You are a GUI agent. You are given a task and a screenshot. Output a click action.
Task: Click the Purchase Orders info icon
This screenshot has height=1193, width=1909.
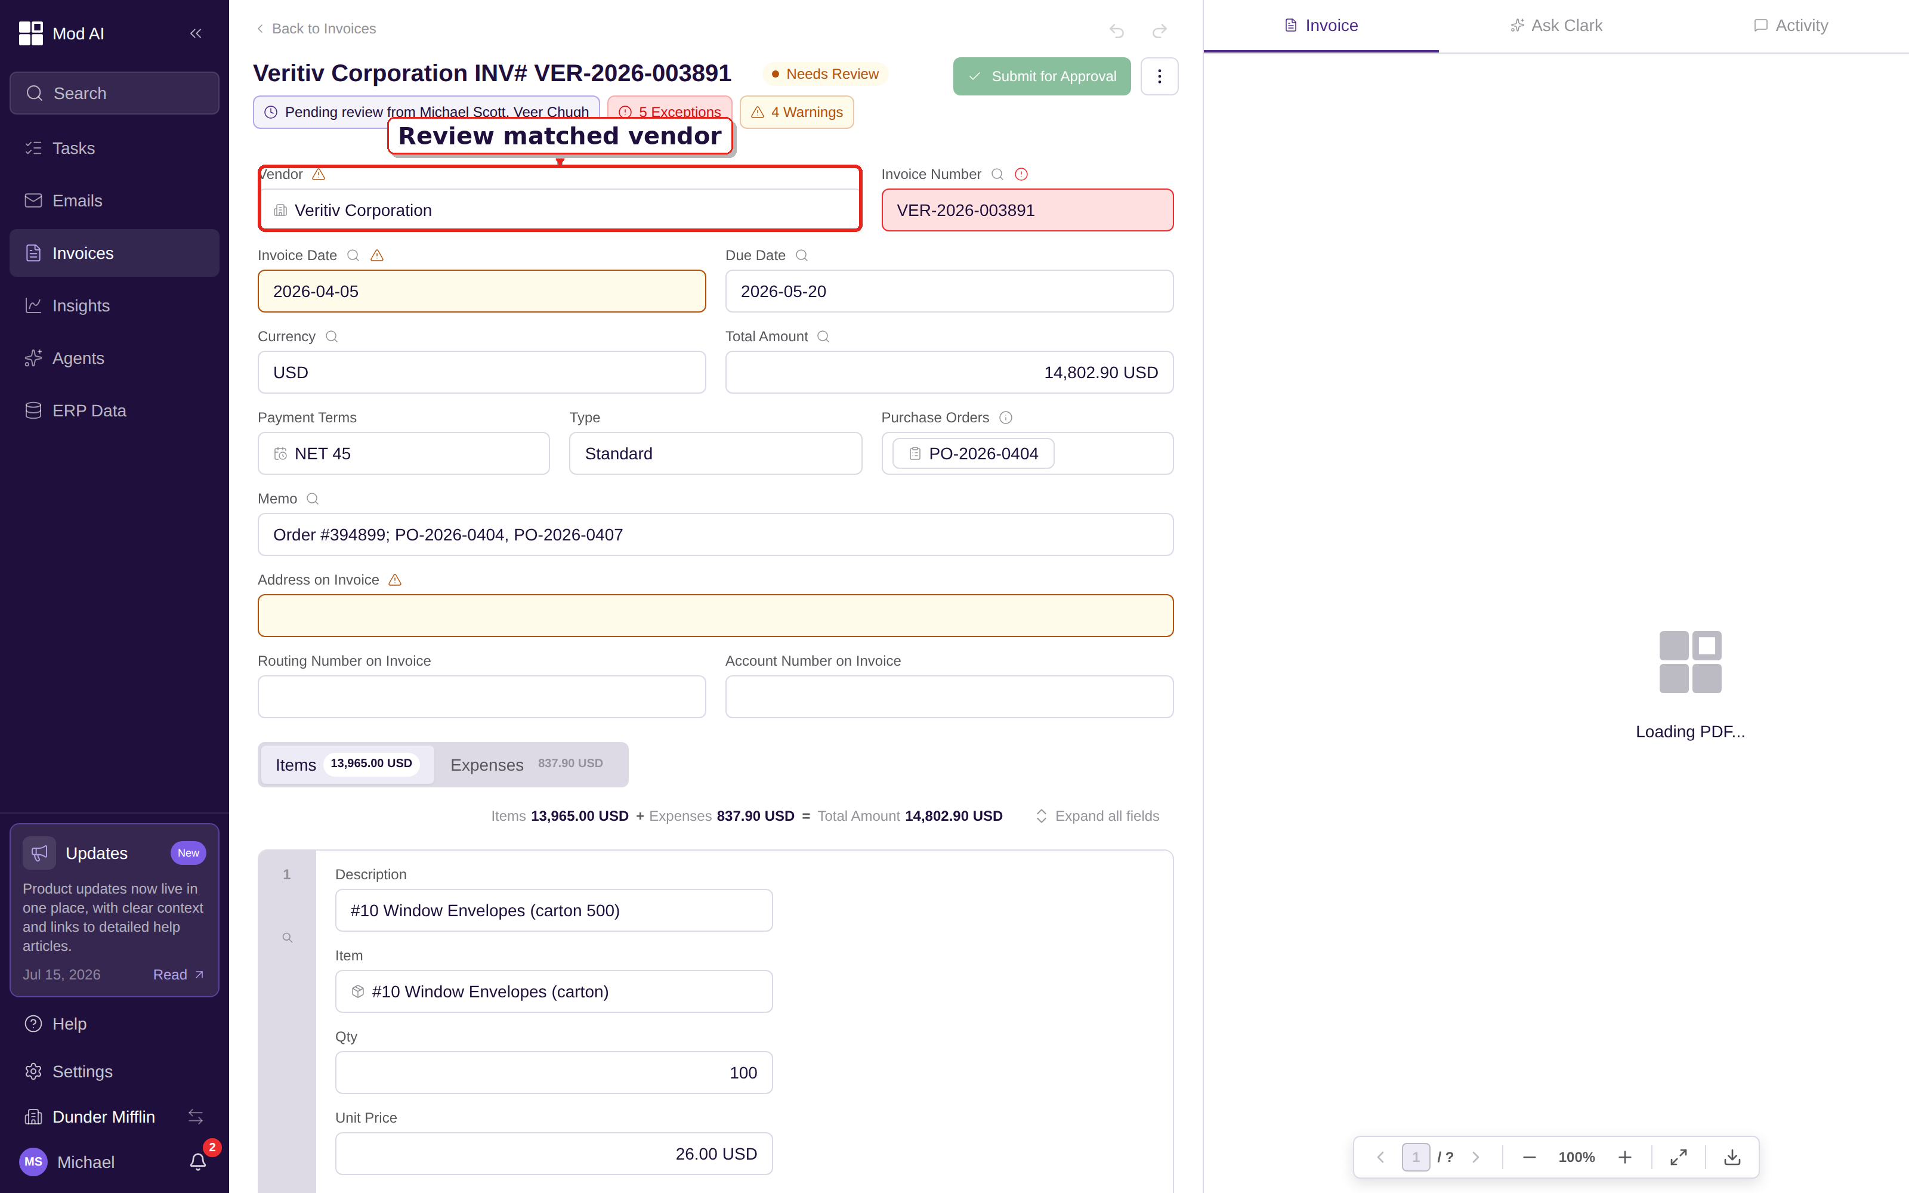1005,418
